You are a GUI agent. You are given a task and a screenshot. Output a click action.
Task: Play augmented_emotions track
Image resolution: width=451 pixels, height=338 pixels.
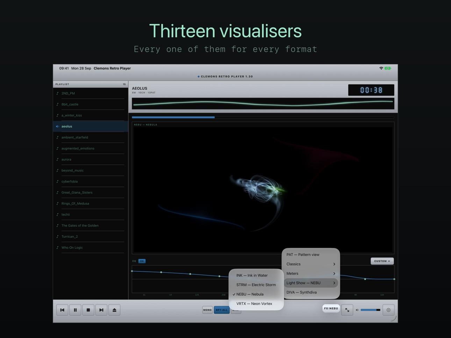point(91,148)
